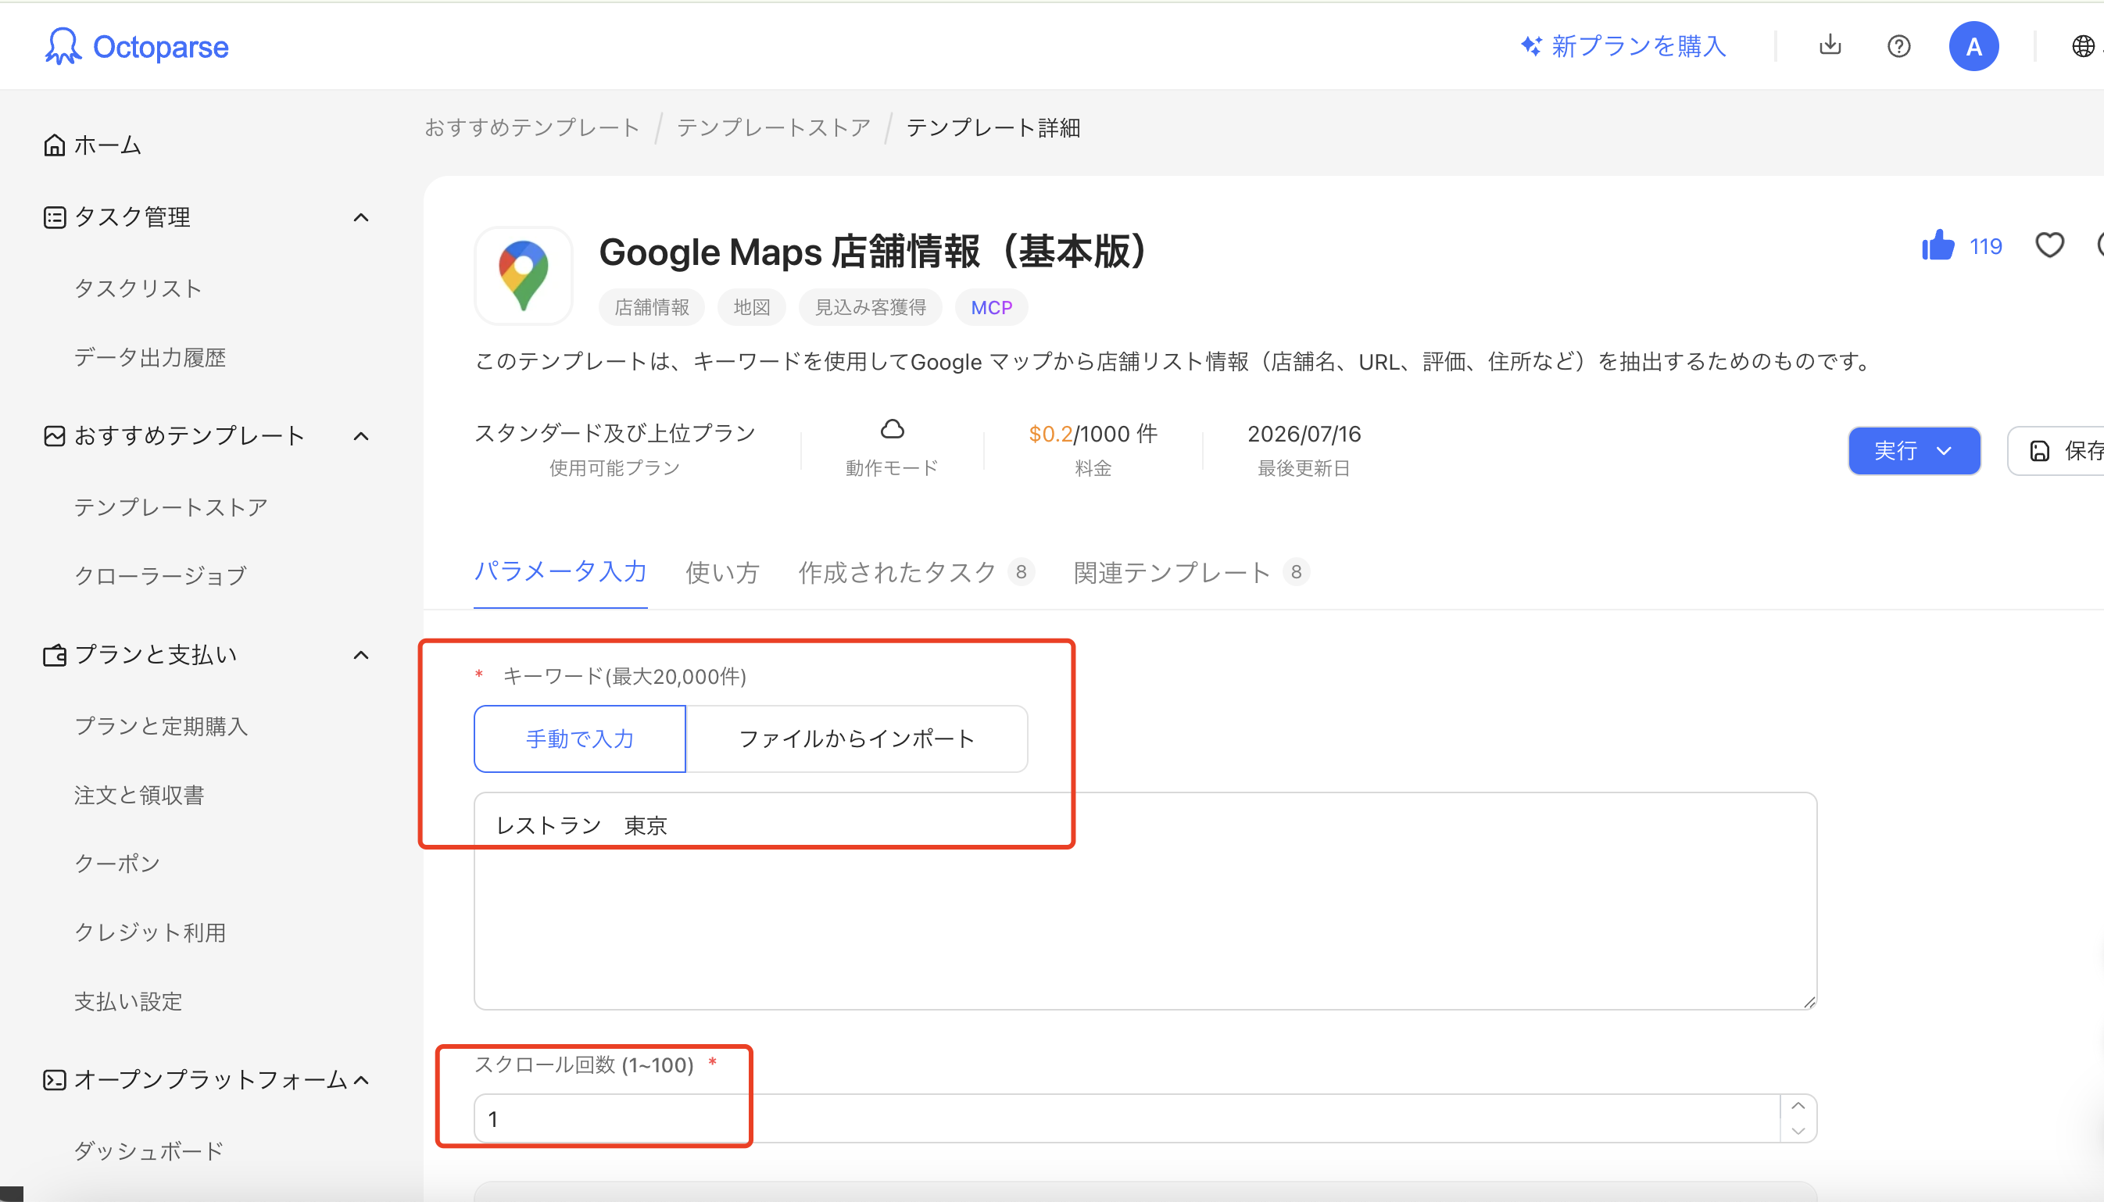The height and width of the screenshot is (1202, 2104).
Task: Open ダッシュボード in sidebar
Action: (x=149, y=1151)
